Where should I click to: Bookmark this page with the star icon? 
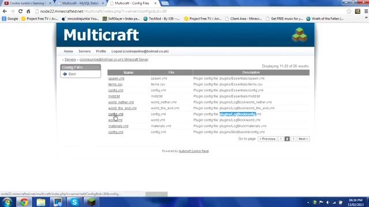pos(349,11)
